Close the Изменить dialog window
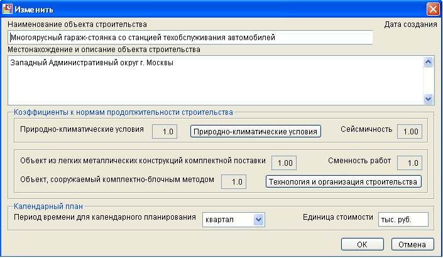Image resolution: width=443 pixels, height=258 pixels. [433, 9]
